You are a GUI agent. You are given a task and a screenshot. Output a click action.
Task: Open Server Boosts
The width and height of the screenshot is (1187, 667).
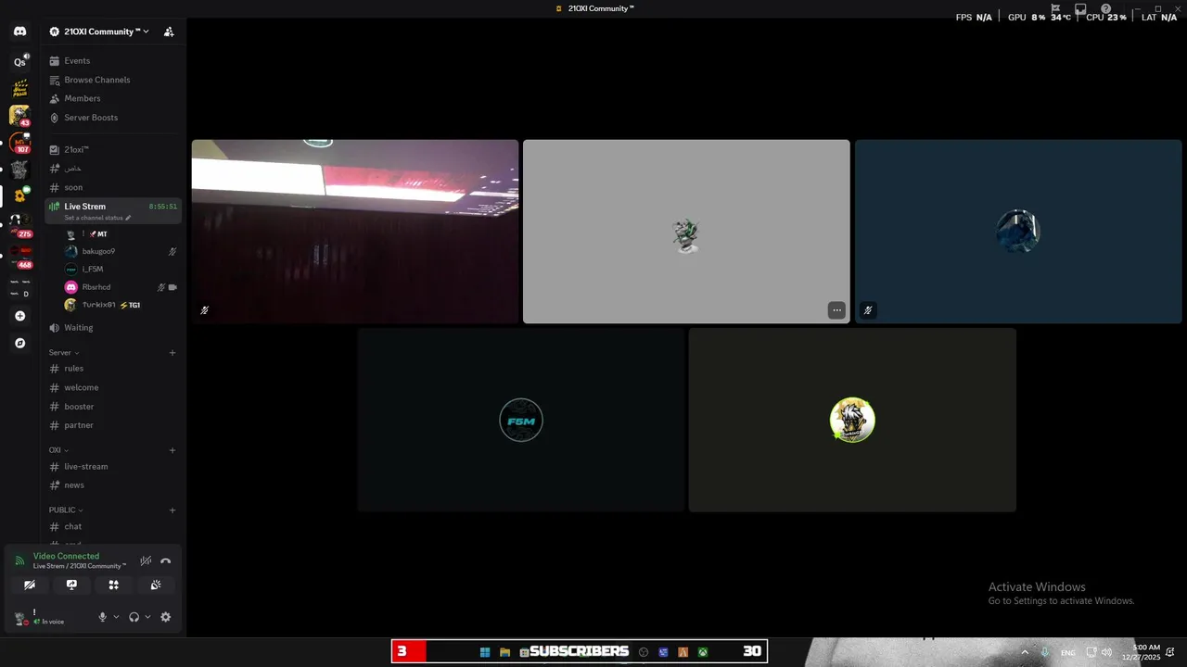[x=113, y=118]
